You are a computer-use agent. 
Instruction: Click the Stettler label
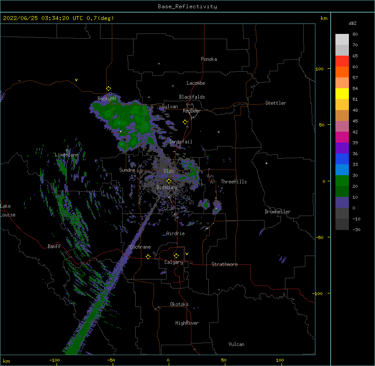coord(276,103)
